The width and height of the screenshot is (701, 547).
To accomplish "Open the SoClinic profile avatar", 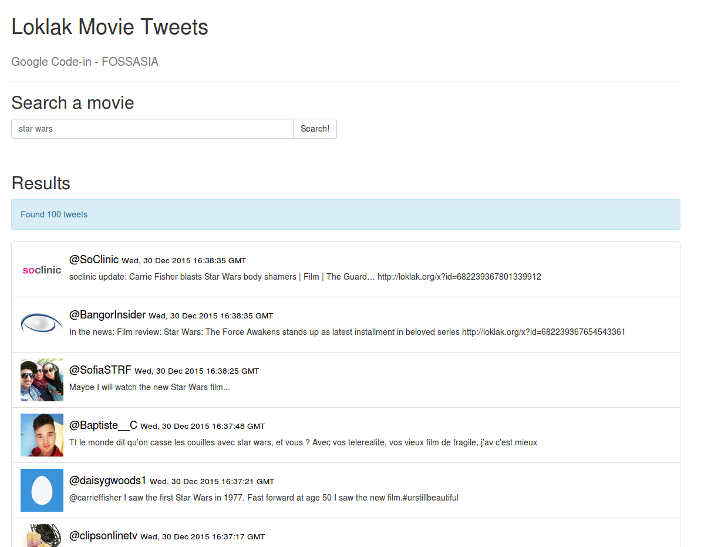I will coord(42,270).
